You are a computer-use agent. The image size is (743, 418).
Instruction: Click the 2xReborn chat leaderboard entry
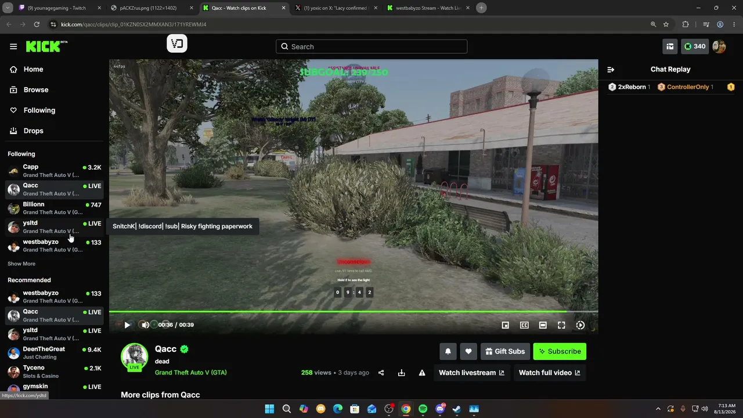point(629,87)
